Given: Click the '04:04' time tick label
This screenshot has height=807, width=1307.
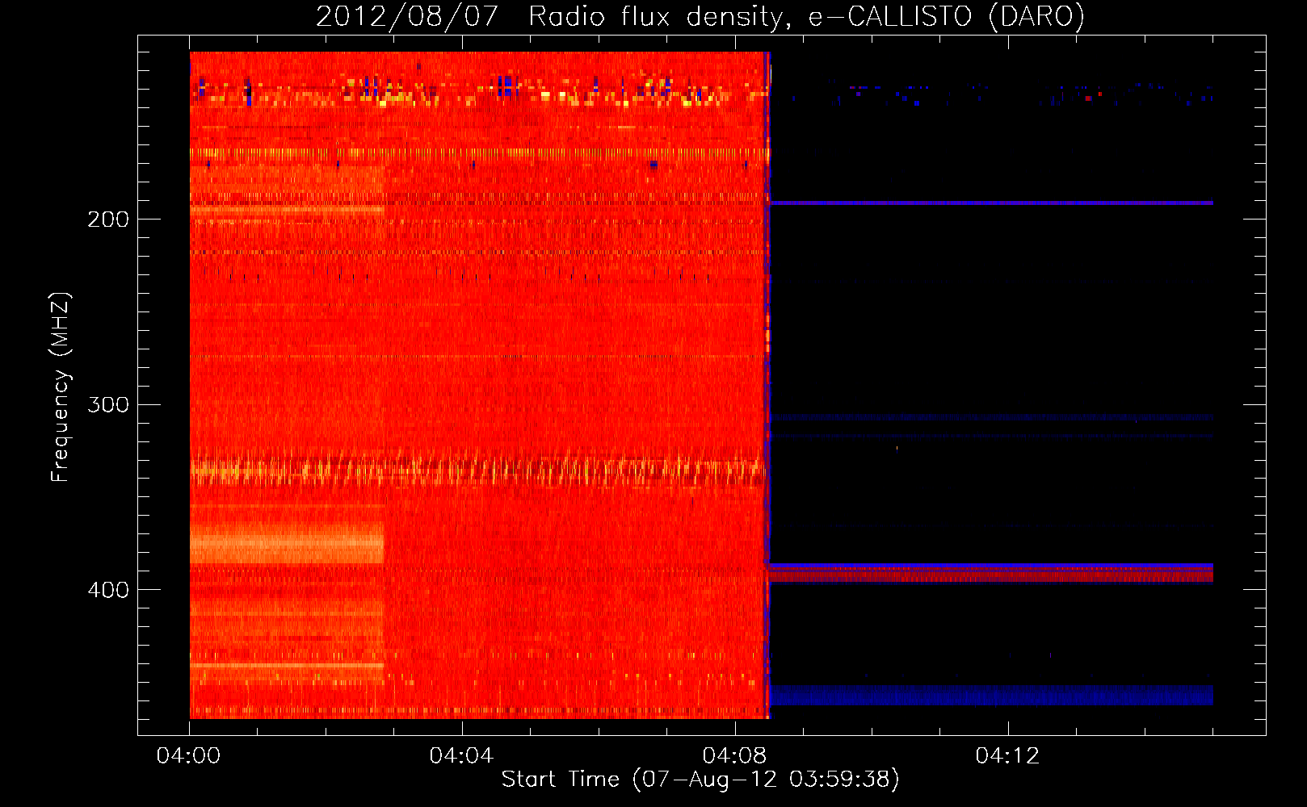Looking at the screenshot, I should pyautogui.click(x=461, y=756).
